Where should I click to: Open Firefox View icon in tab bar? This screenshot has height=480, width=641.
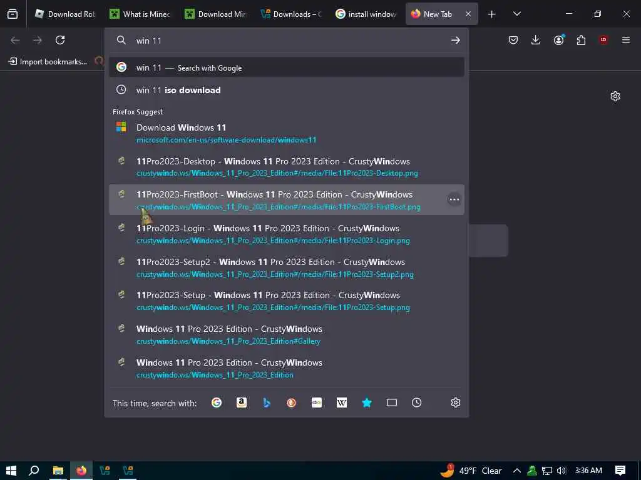tap(13, 14)
